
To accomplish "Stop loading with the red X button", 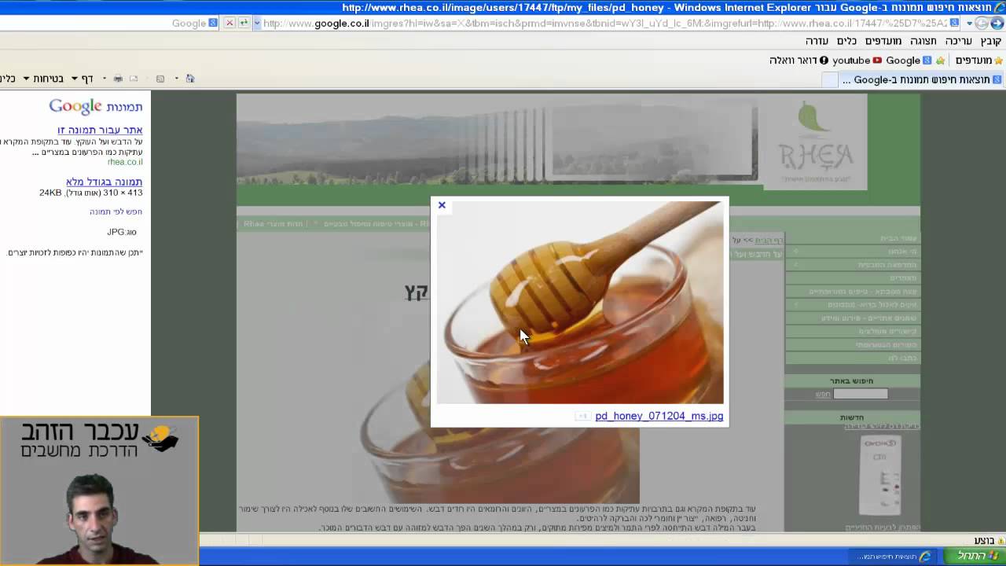I will [x=229, y=23].
